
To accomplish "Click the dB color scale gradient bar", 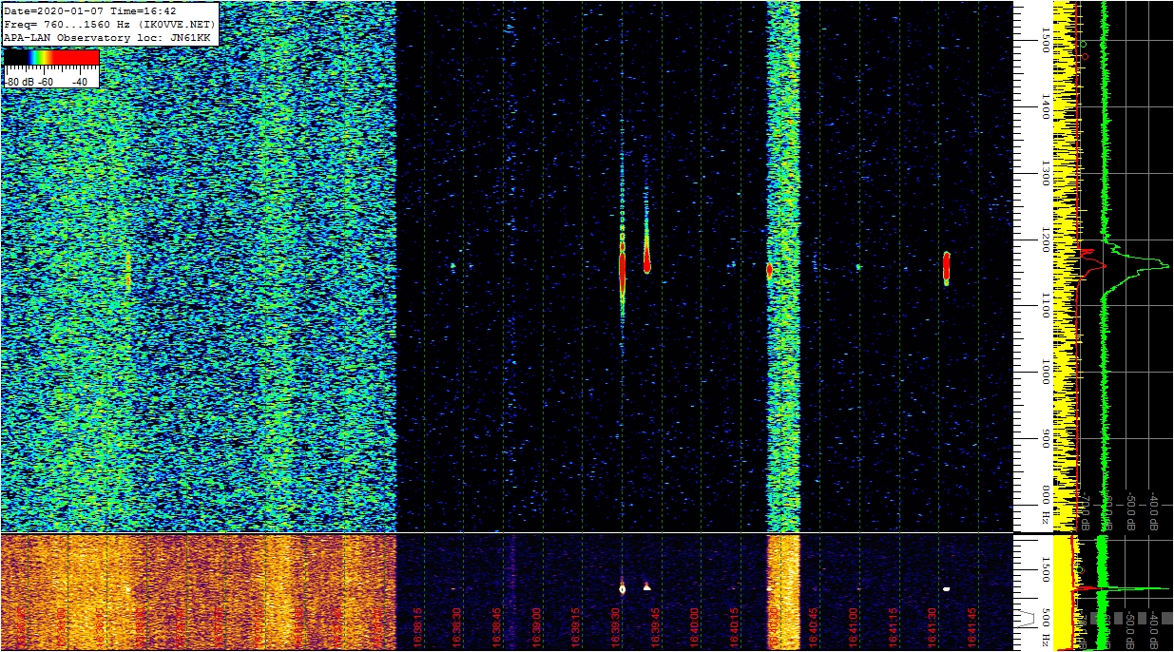I will point(51,58).
